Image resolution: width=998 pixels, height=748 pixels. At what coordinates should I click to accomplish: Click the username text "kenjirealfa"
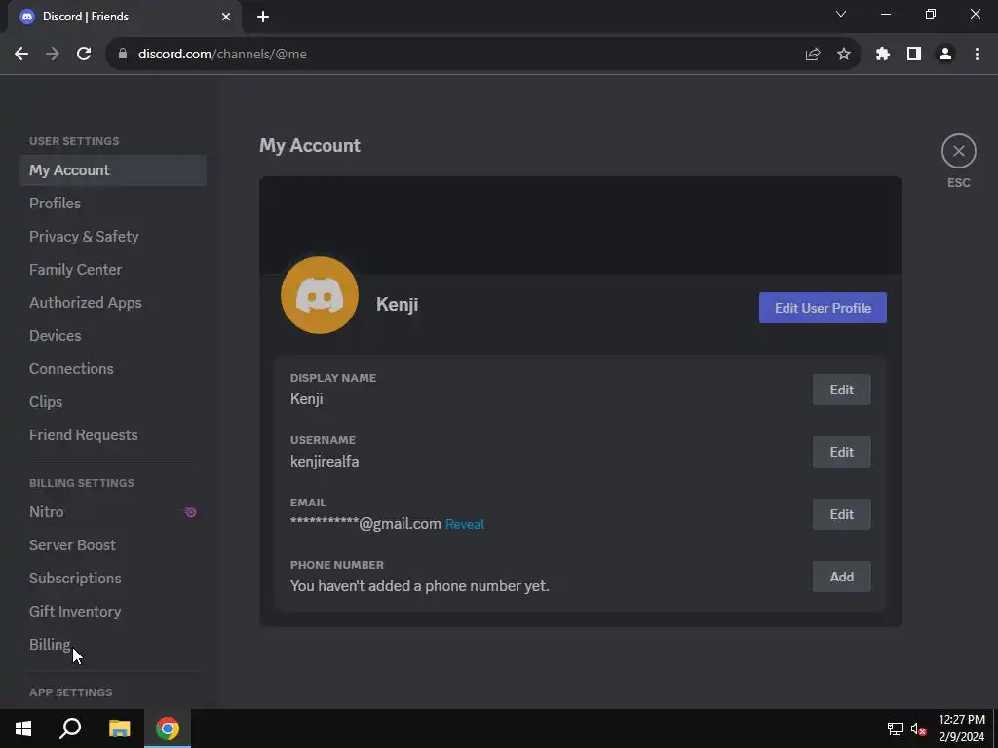point(325,461)
